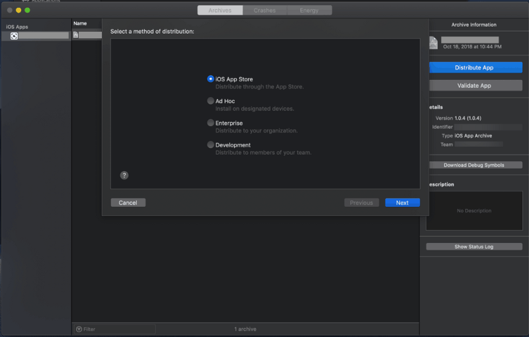529x337 pixels.
Task: Click the filter icon in the search field
Action: [79, 329]
